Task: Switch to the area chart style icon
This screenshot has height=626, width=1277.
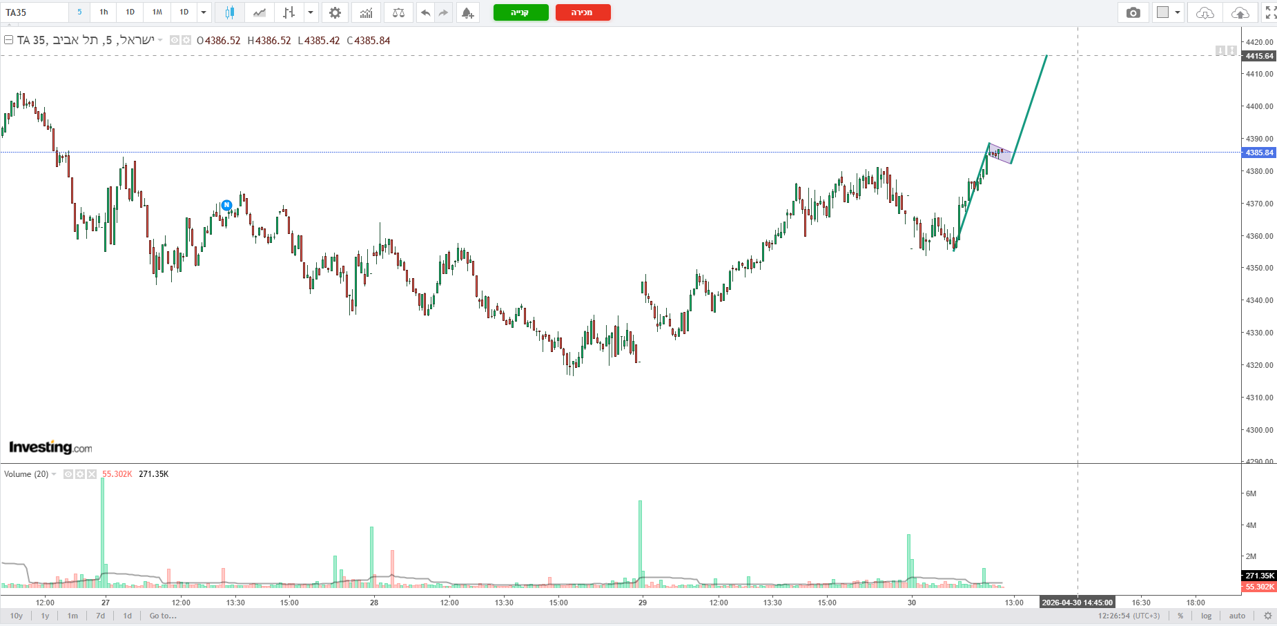Action: coord(260,12)
